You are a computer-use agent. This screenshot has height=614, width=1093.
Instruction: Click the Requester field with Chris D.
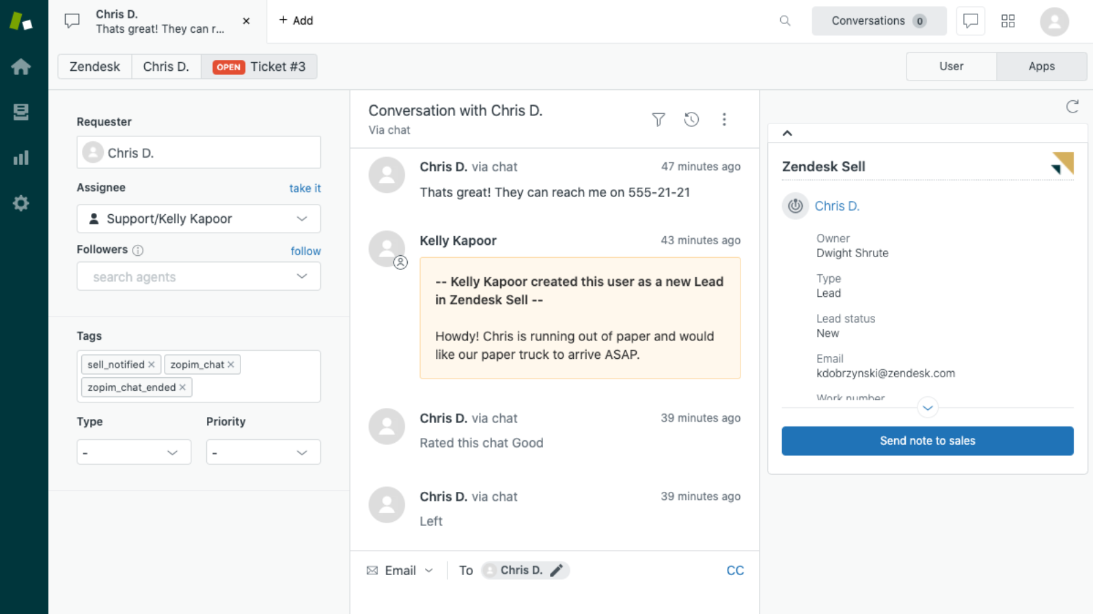coord(199,152)
